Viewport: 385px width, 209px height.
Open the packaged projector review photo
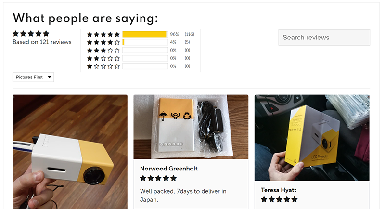191,127
